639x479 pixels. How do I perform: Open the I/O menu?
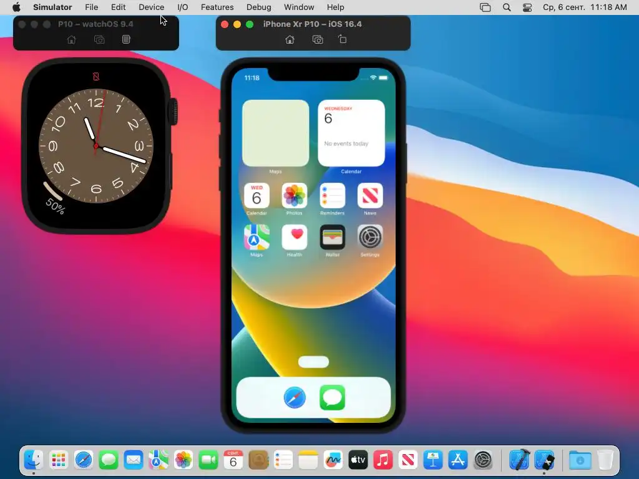(183, 7)
